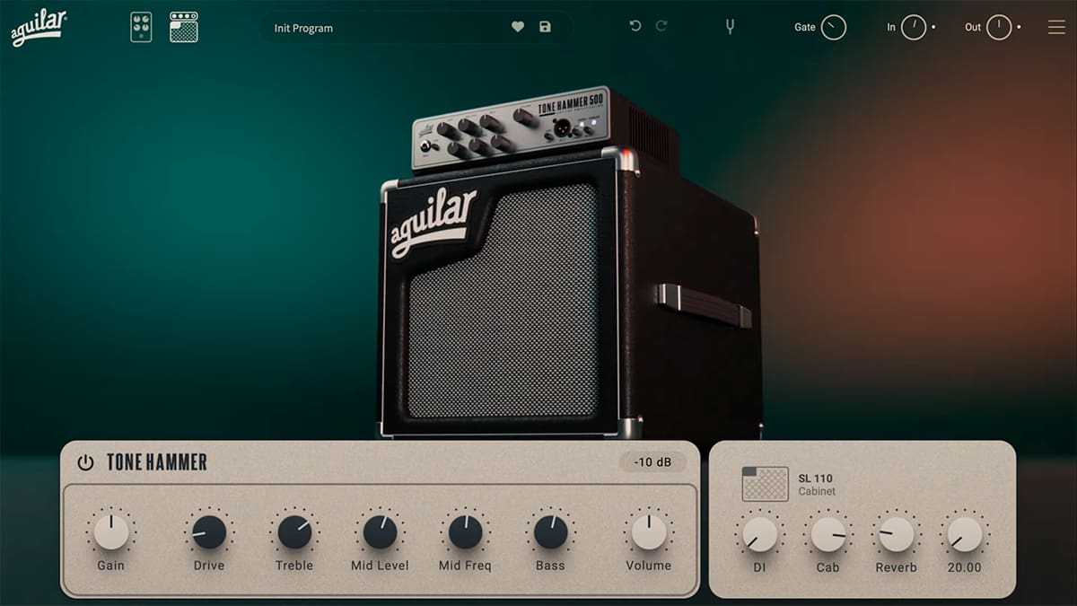Viewport: 1077px width, 606px height.
Task: Click the small dot beside the In knob
Action: pos(933,28)
